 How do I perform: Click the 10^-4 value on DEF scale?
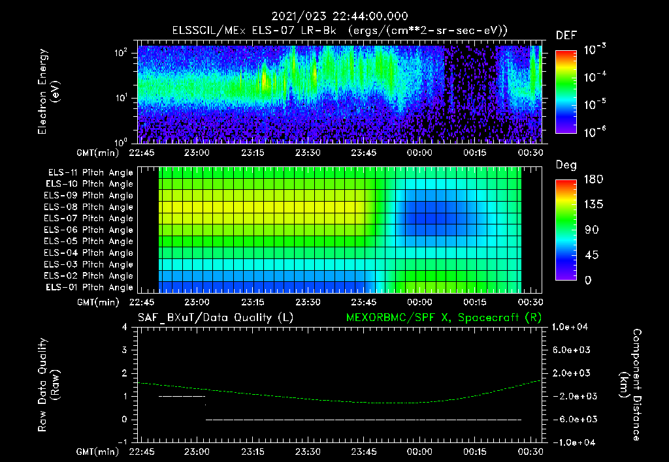pyautogui.click(x=595, y=77)
